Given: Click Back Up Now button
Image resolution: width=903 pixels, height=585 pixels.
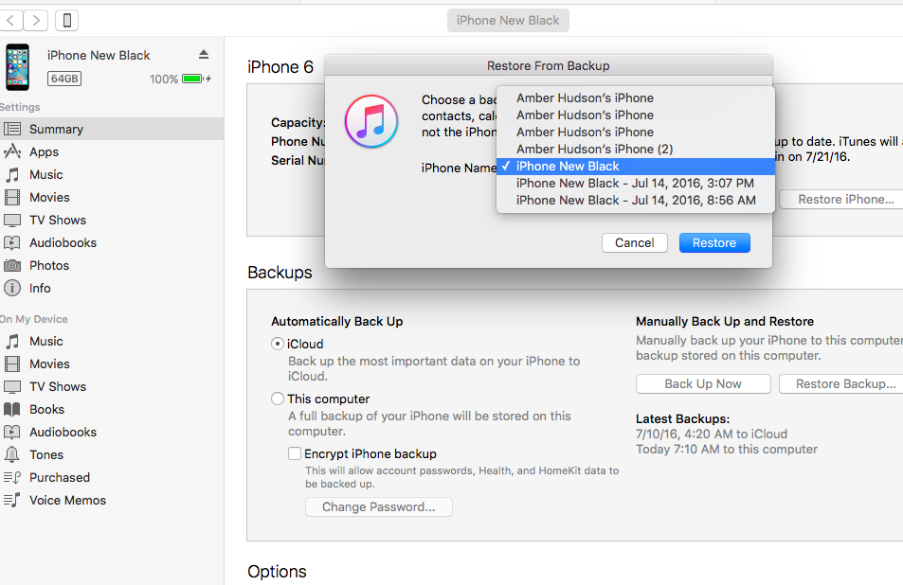Looking at the screenshot, I should click(x=703, y=384).
